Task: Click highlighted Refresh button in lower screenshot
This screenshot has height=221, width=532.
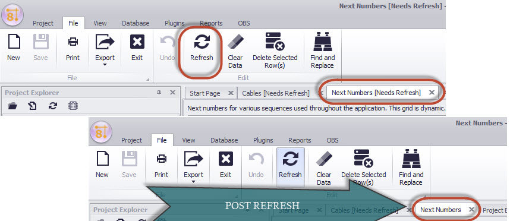Action: pos(291,168)
